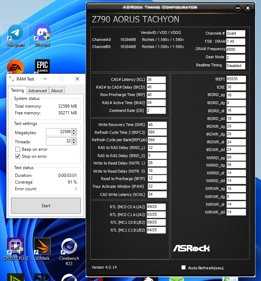261x281 pixels.
Task: Close the ASRock Timing Configurator window
Action: point(248,8)
